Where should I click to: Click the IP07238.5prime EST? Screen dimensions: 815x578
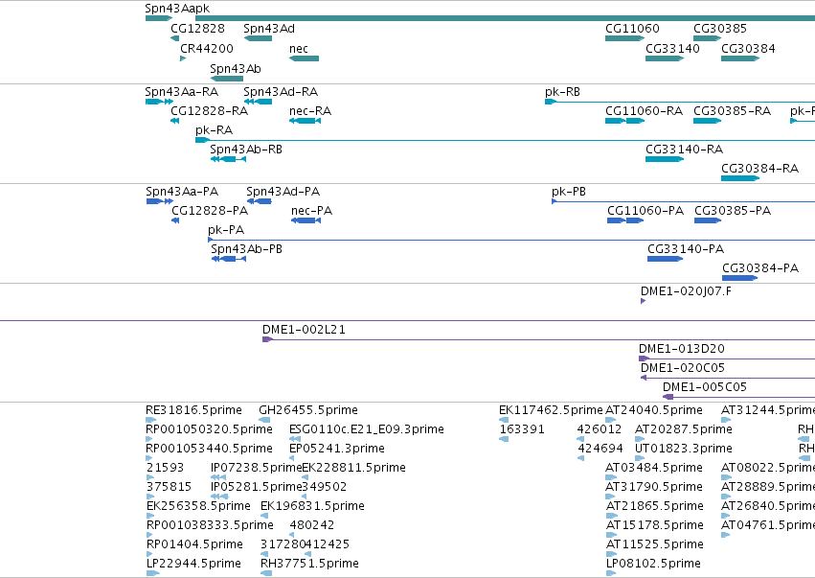(218, 477)
